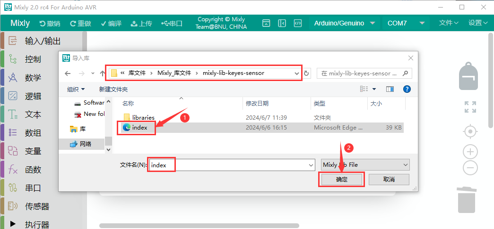Click the 串口 category icon in the sidebar
Viewport: 494px width, 229px height.
point(13,188)
